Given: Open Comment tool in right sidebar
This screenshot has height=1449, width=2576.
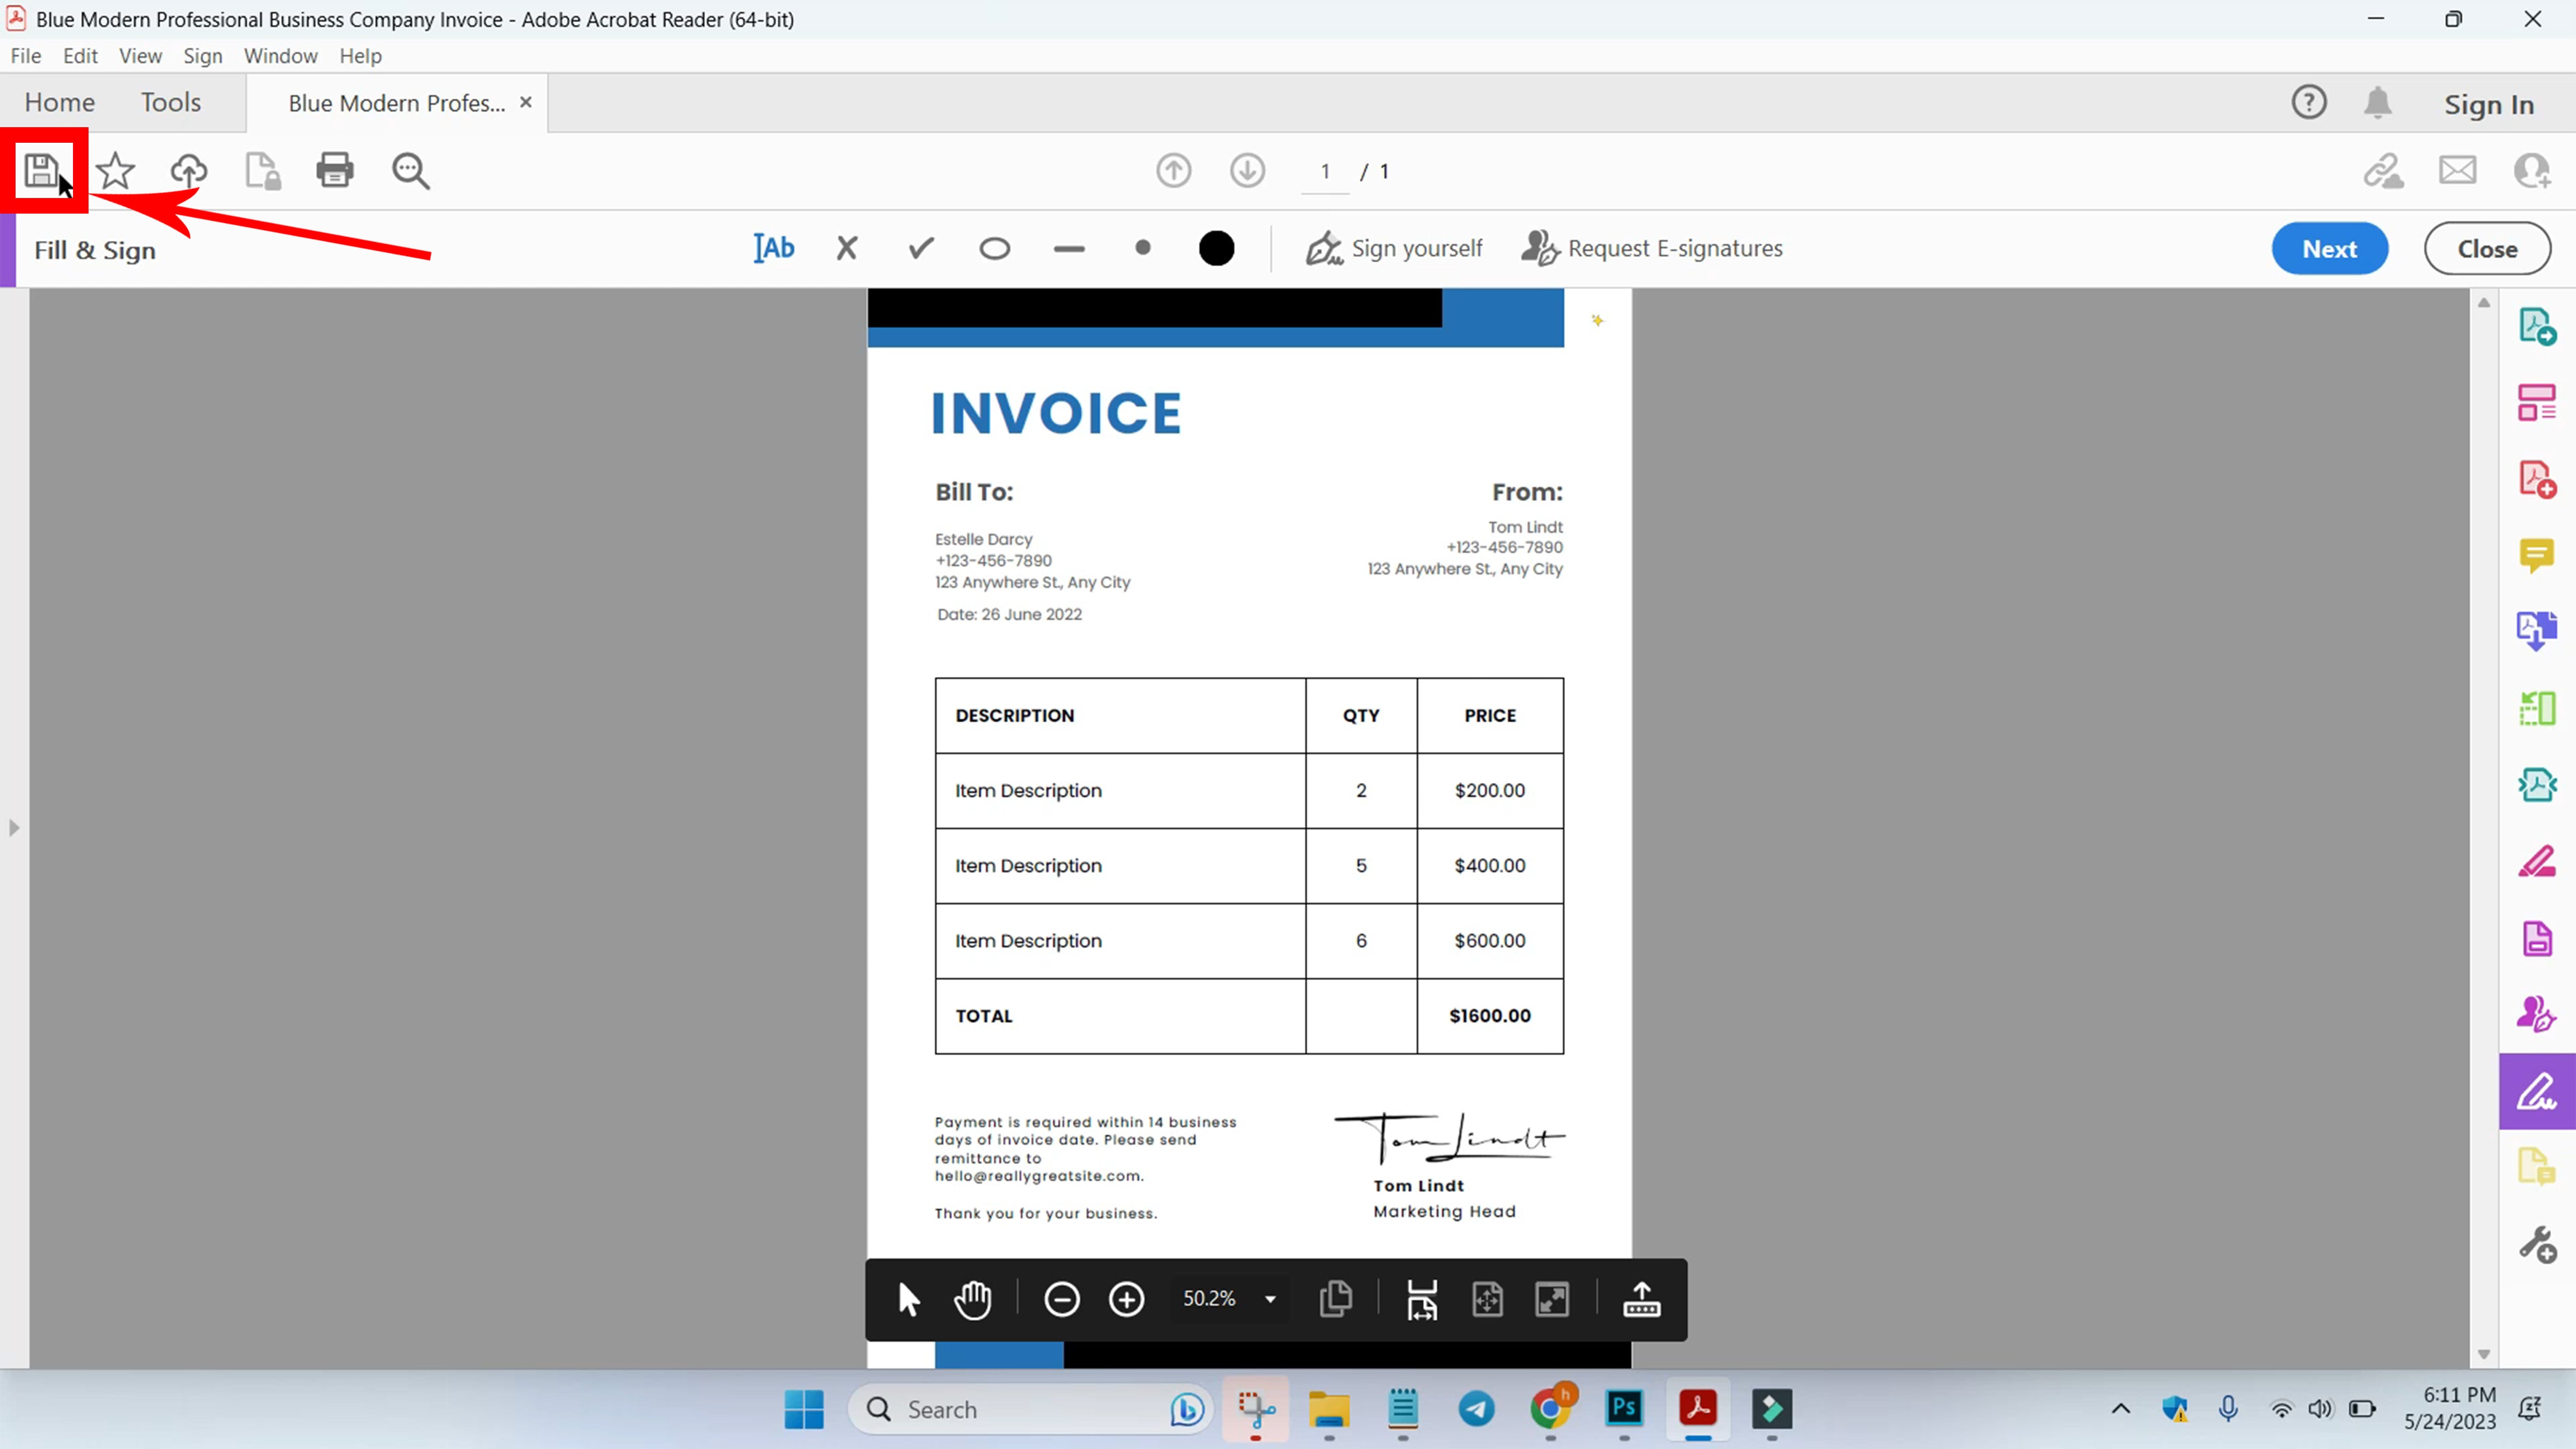Looking at the screenshot, I should pos(2537,555).
